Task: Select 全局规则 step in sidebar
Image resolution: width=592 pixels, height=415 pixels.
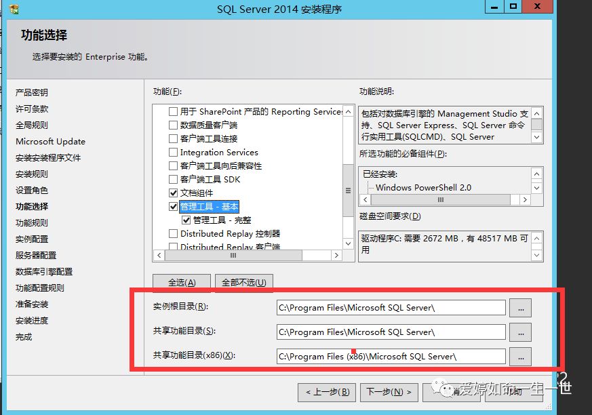Action: pos(32,125)
